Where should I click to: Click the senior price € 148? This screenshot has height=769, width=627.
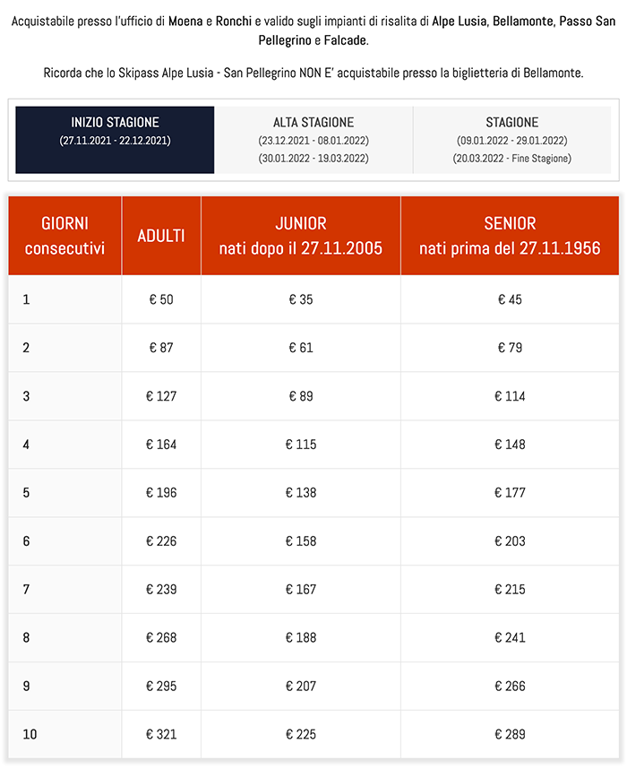point(510,445)
